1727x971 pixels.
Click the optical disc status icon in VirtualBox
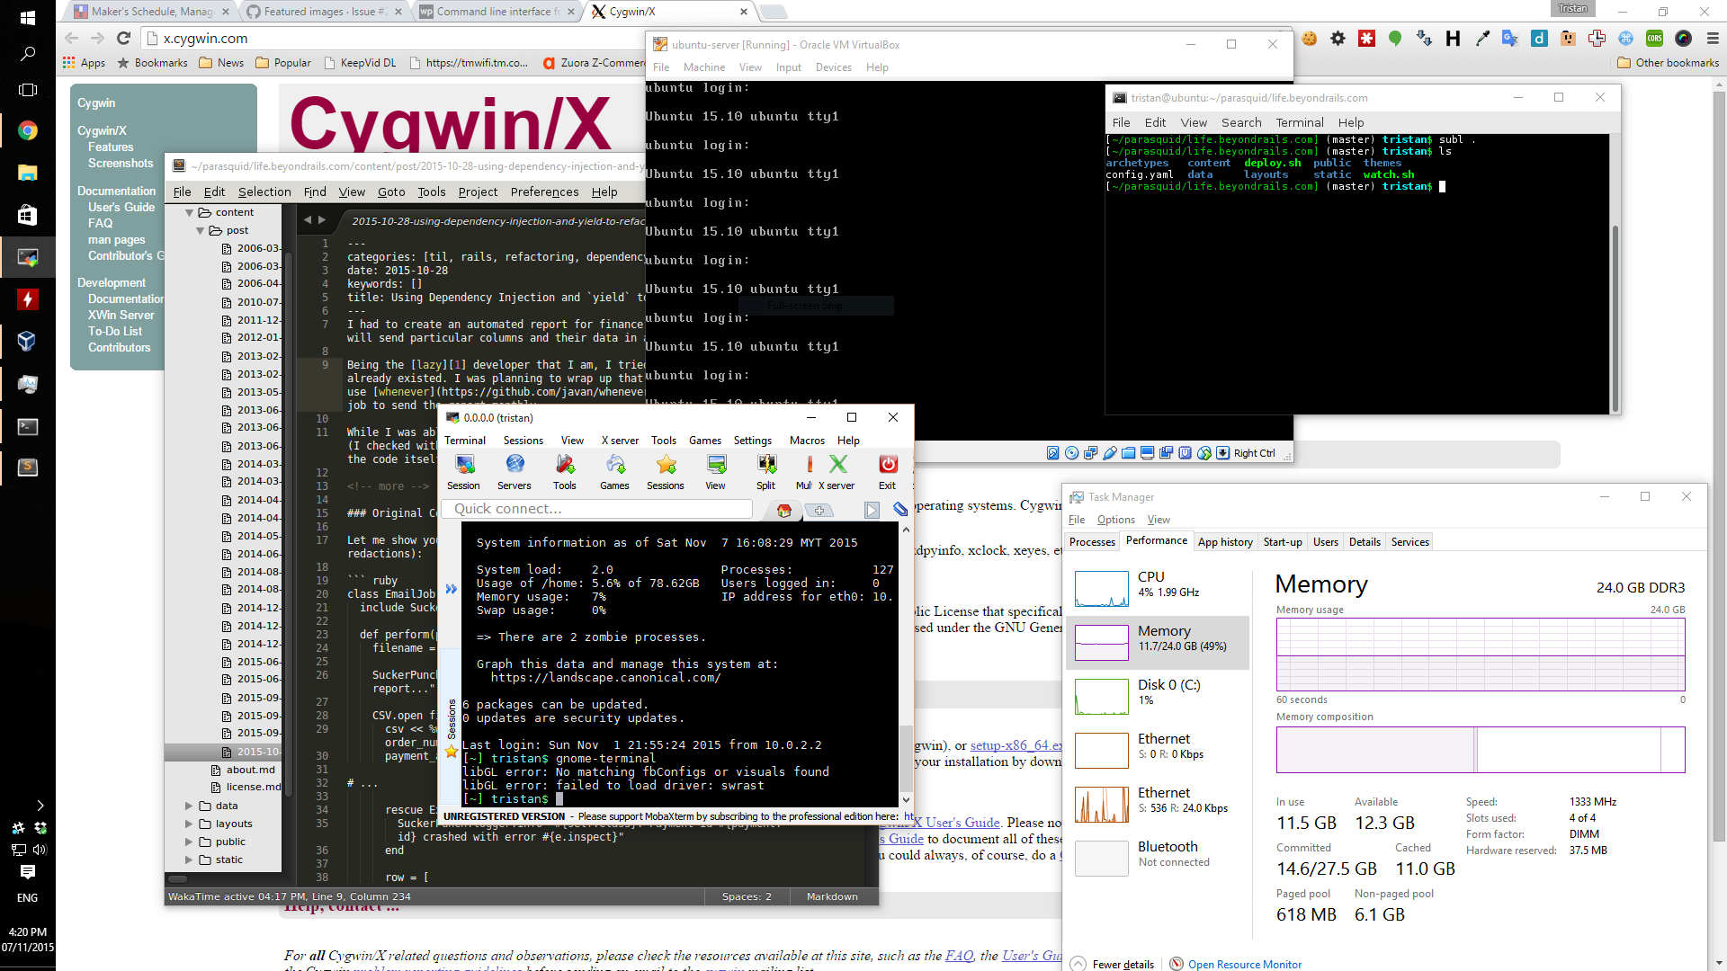coord(1072,453)
